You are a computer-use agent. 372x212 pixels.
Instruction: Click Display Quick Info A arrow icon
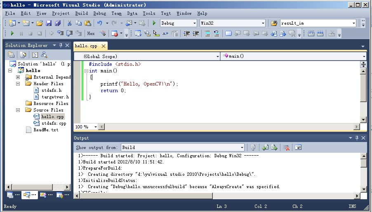(x=165, y=33)
